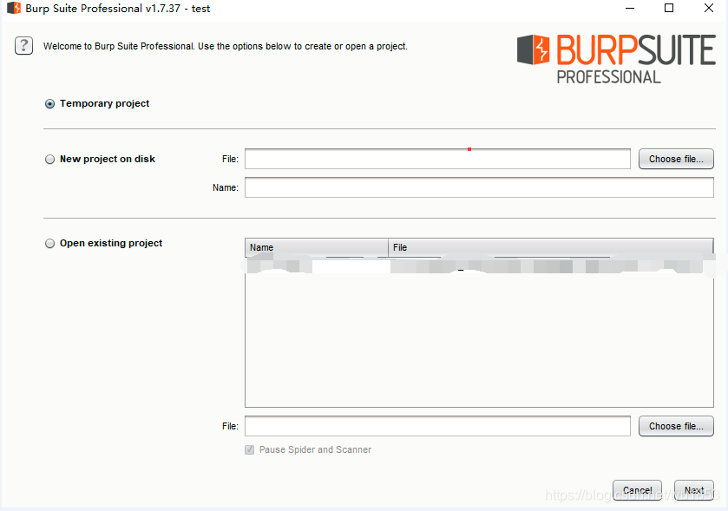Click the new project File input field
Screen dimensions: 728x511
pos(437,159)
